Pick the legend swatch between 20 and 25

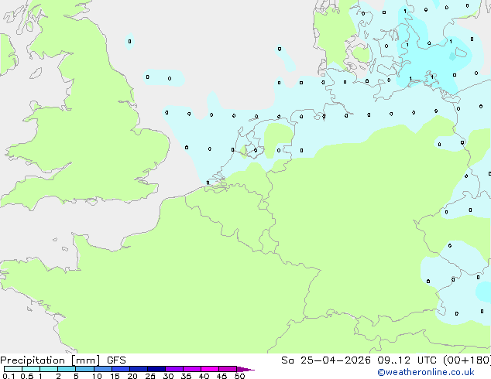[x=138, y=369]
